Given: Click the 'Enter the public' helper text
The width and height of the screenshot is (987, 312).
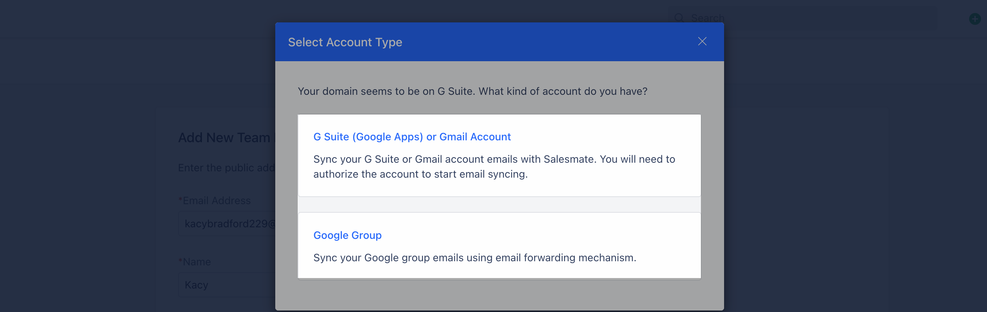Looking at the screenshot, I should (226, 168).
